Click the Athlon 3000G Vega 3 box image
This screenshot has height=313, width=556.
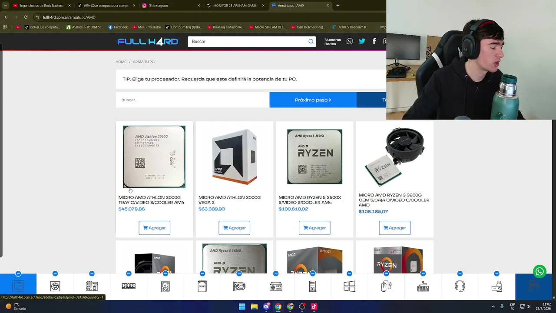click(235, 157)
